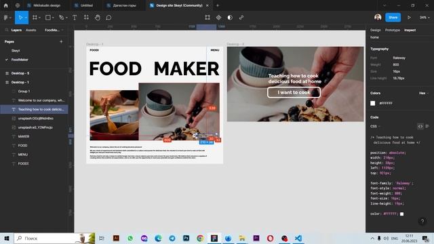The height and width of the screenshot is (244, 434).
Task: Switch to the Assets tab
Action: [x=31, y=30]
